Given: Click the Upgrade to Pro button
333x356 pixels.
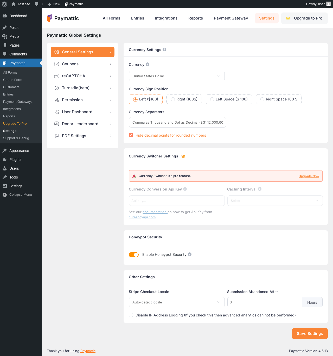Looking at the screenshot, I should [x=304, y=18].
